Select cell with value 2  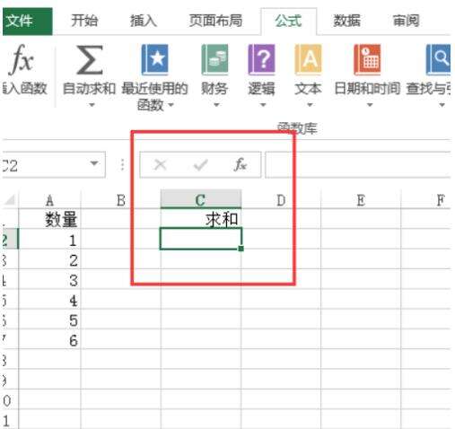click(x=49, y=259)
